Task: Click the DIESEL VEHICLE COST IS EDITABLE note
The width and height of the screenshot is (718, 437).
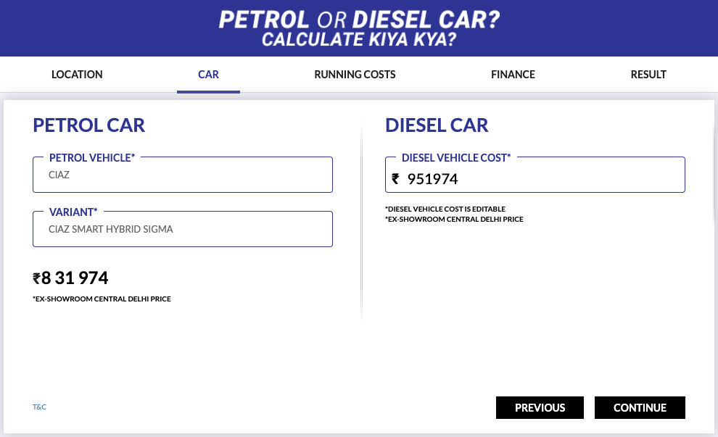Action: (445, 209)
